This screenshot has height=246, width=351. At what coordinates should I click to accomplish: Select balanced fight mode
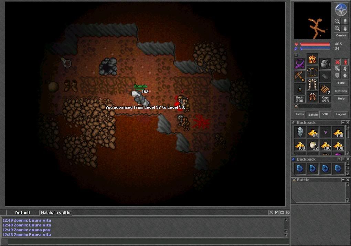tap(337, 69)
